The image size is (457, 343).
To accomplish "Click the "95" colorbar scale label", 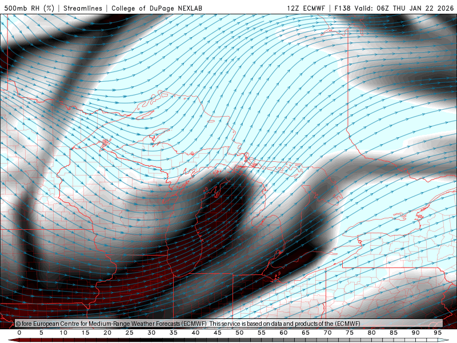I will click(x=438, y=333).
